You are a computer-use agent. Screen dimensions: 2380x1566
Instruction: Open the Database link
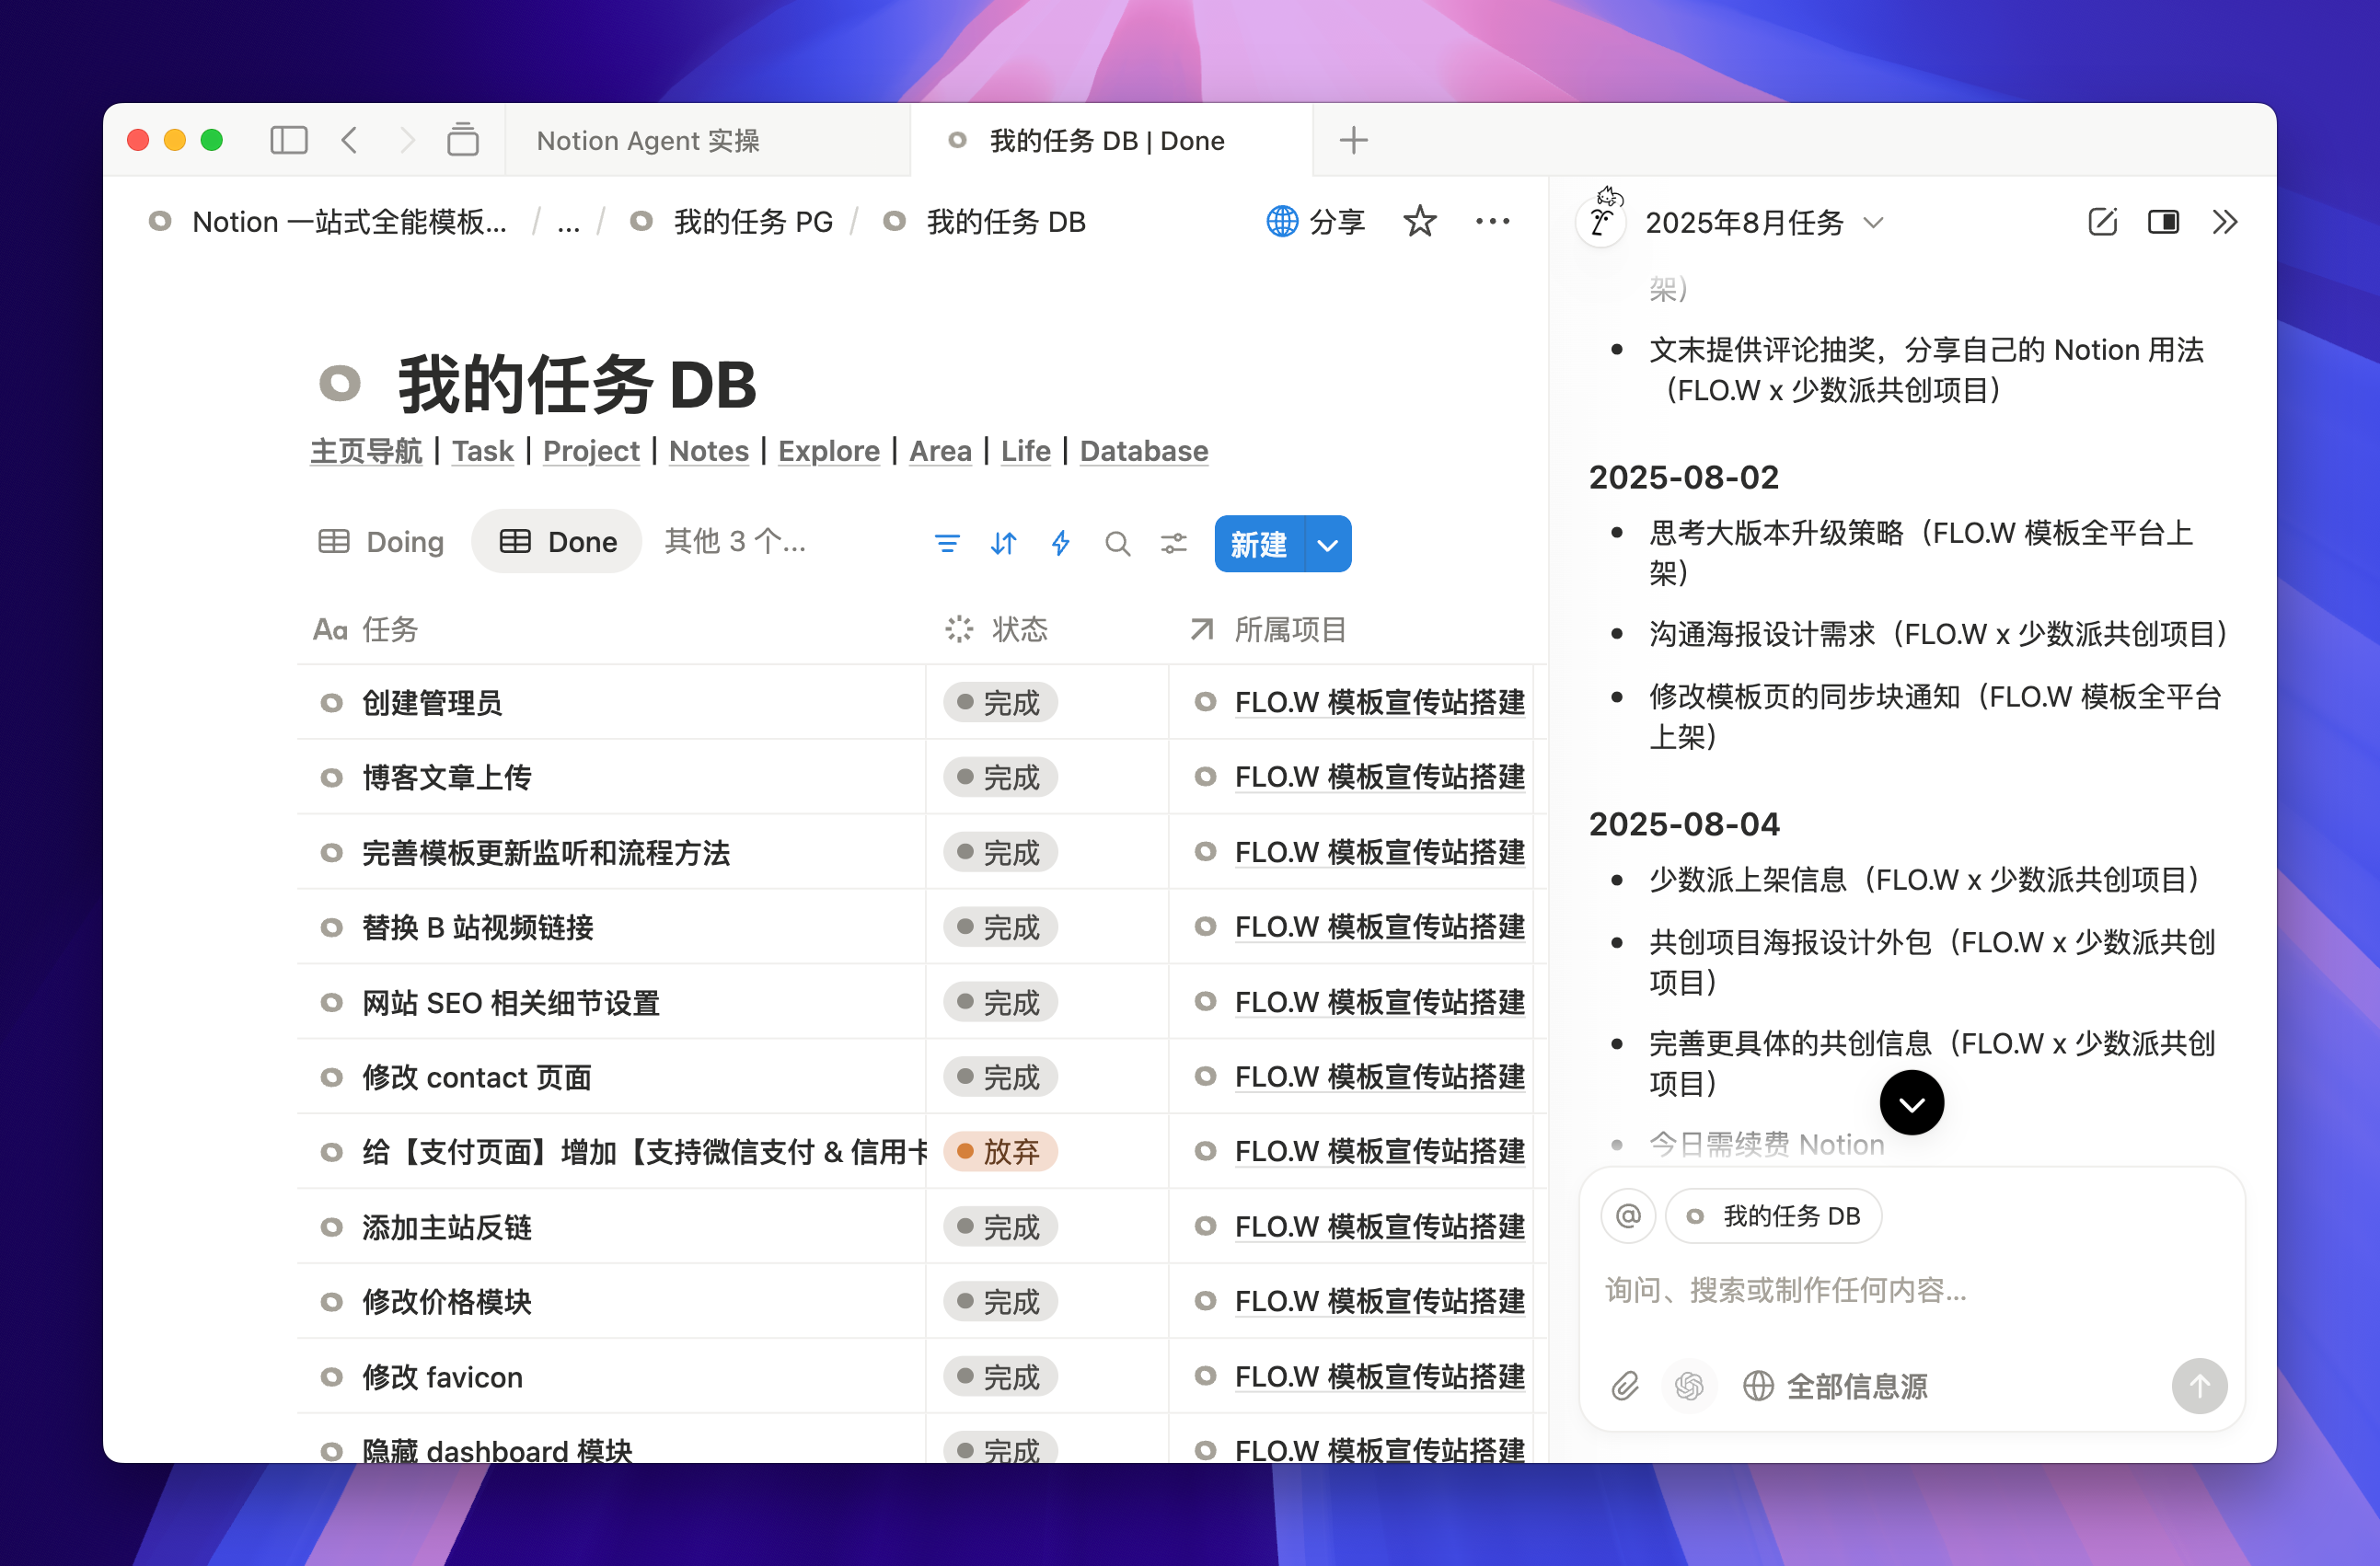click(1144, 451)
